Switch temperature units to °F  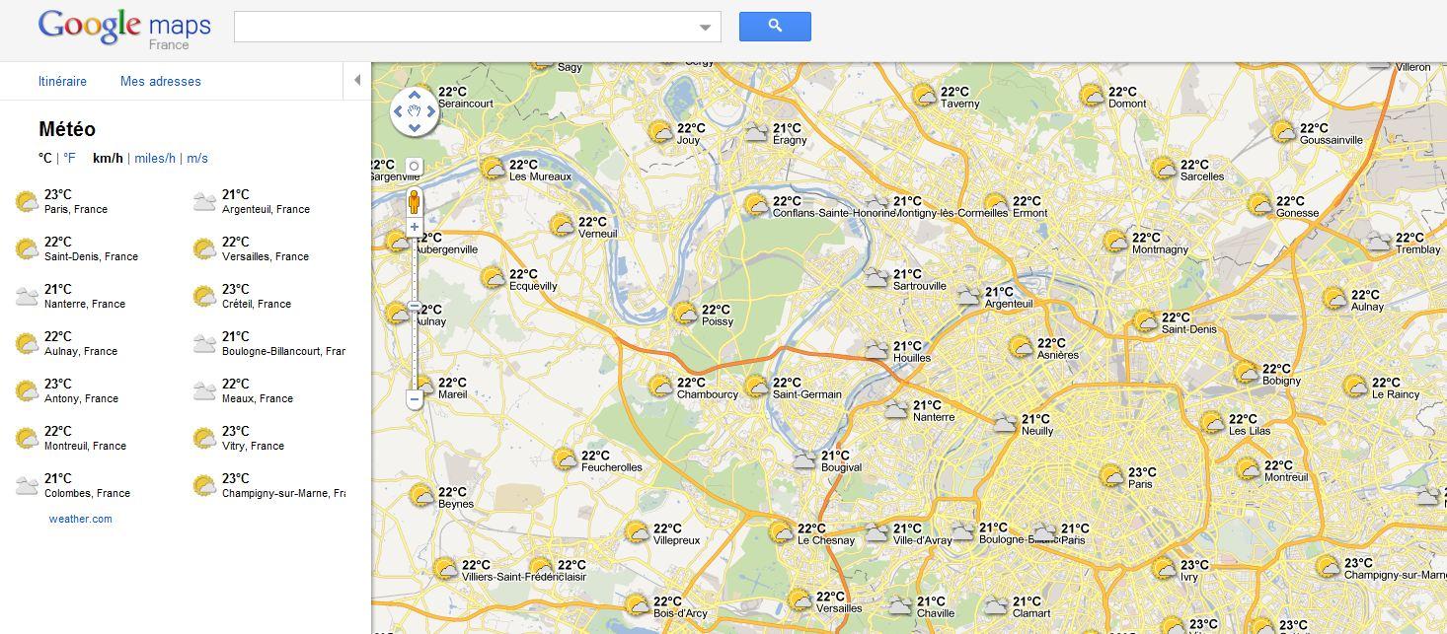[67, 157]
